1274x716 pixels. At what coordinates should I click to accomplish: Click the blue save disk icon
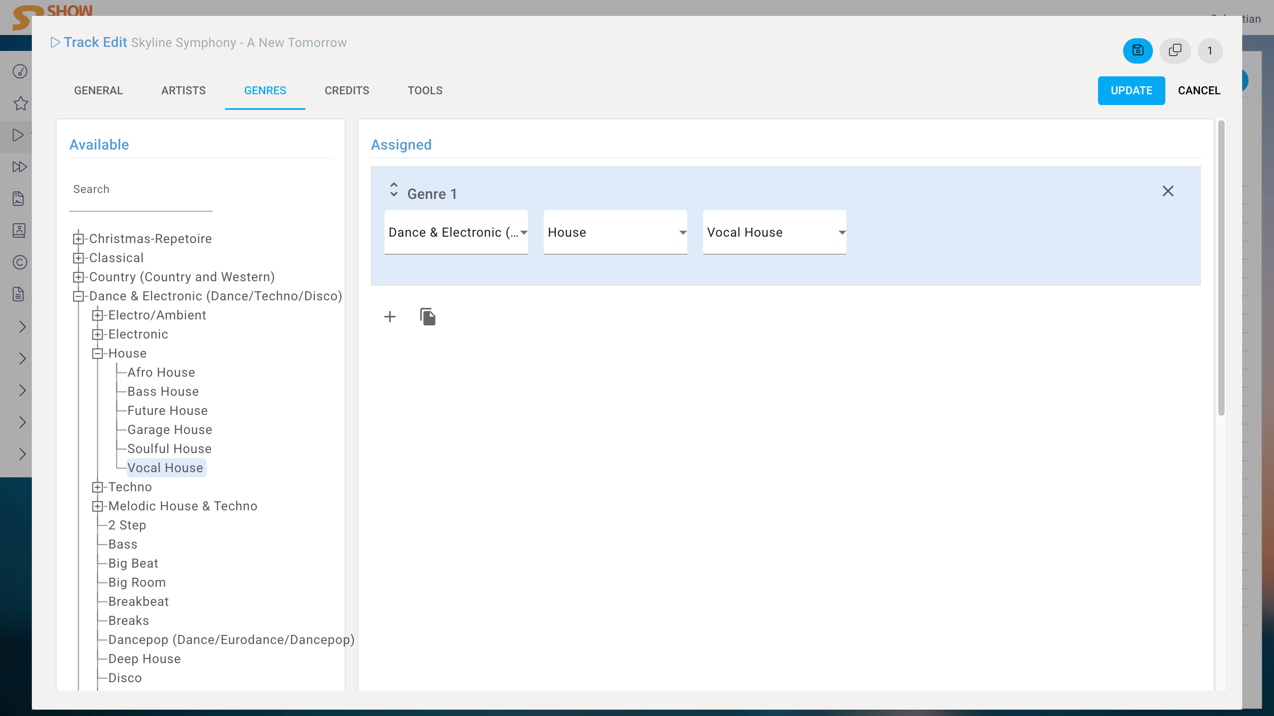pyautogui.click(x=1137, y=51)
